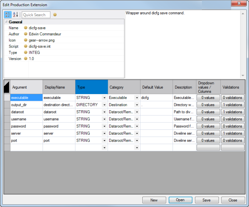Screen dimensions: 249x207
Task: Click the Save button
Action: coord(207,200)
